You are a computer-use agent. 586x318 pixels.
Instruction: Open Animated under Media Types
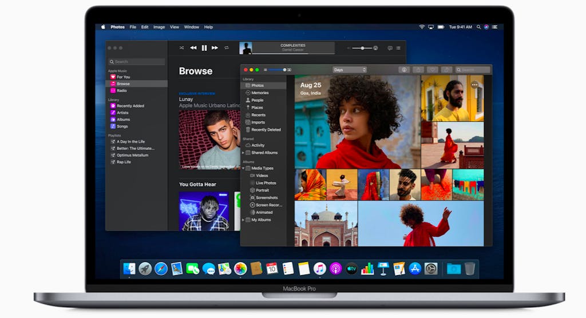coord(261,212)
